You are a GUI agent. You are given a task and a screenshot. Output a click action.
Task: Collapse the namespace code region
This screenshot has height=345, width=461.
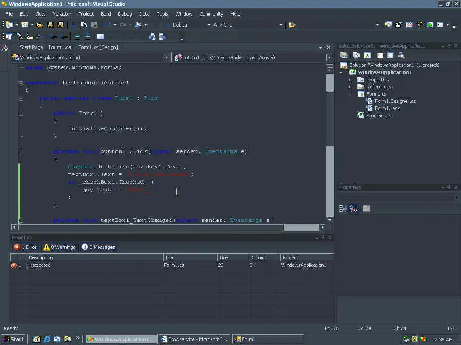(x=21, y=83)
